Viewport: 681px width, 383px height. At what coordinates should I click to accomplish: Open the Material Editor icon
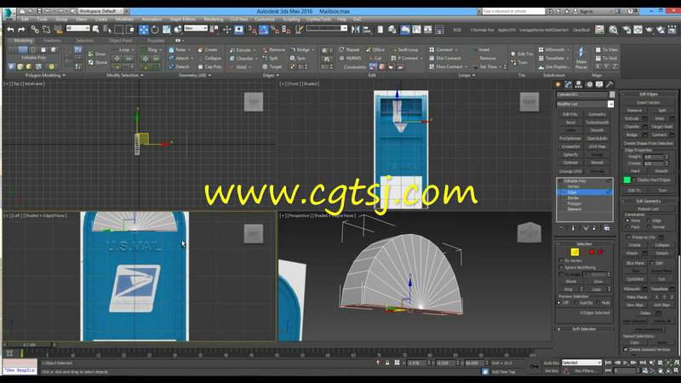(x=613, y=30)
